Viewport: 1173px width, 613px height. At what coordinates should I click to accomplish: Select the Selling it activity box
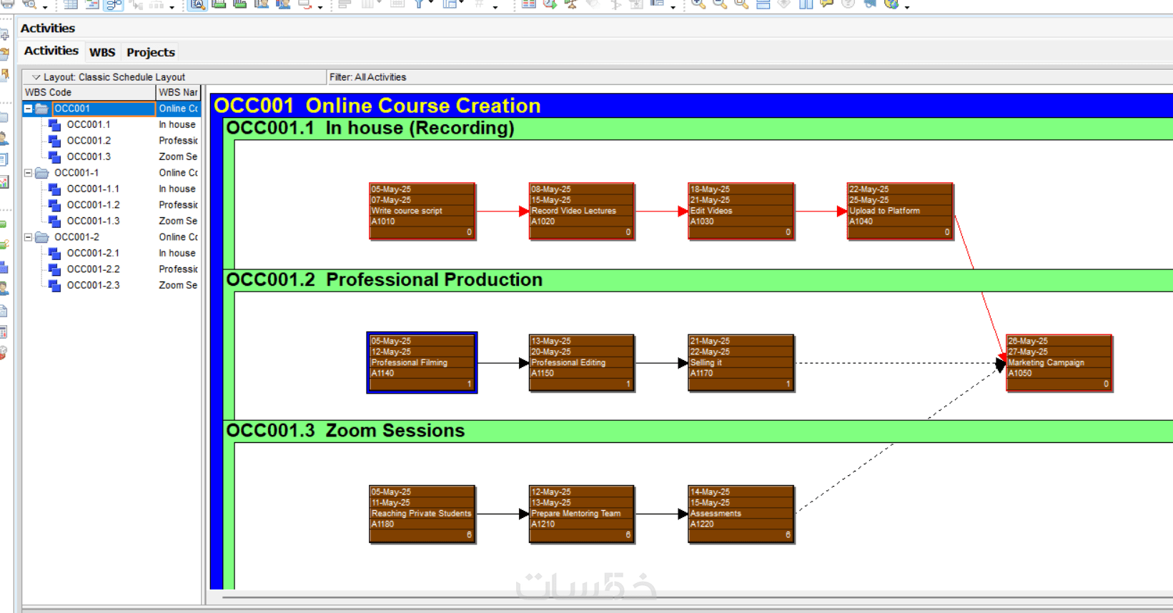click(x=741, y=362)
